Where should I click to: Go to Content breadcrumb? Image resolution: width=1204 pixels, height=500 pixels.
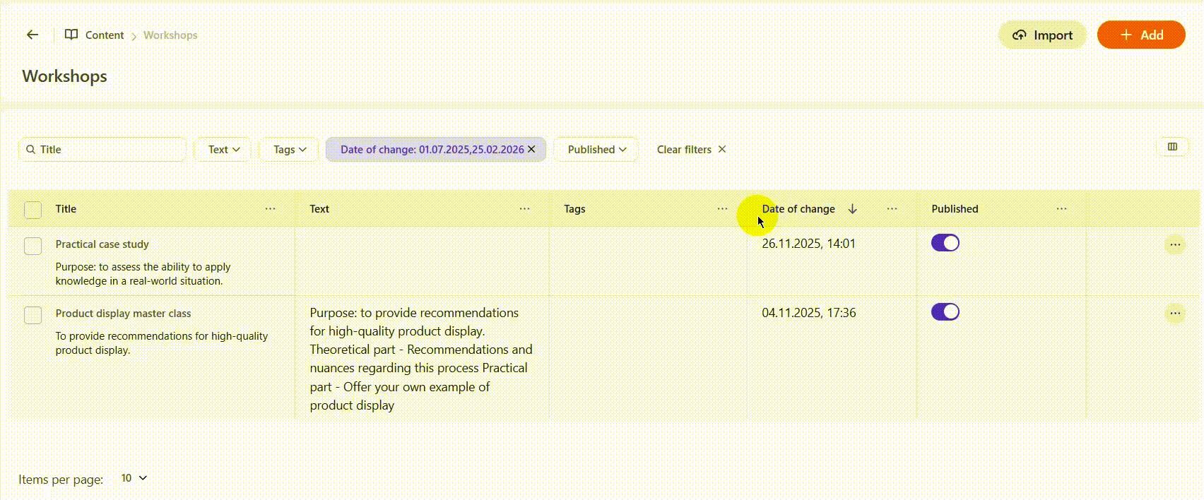click(x=104, y=35)
